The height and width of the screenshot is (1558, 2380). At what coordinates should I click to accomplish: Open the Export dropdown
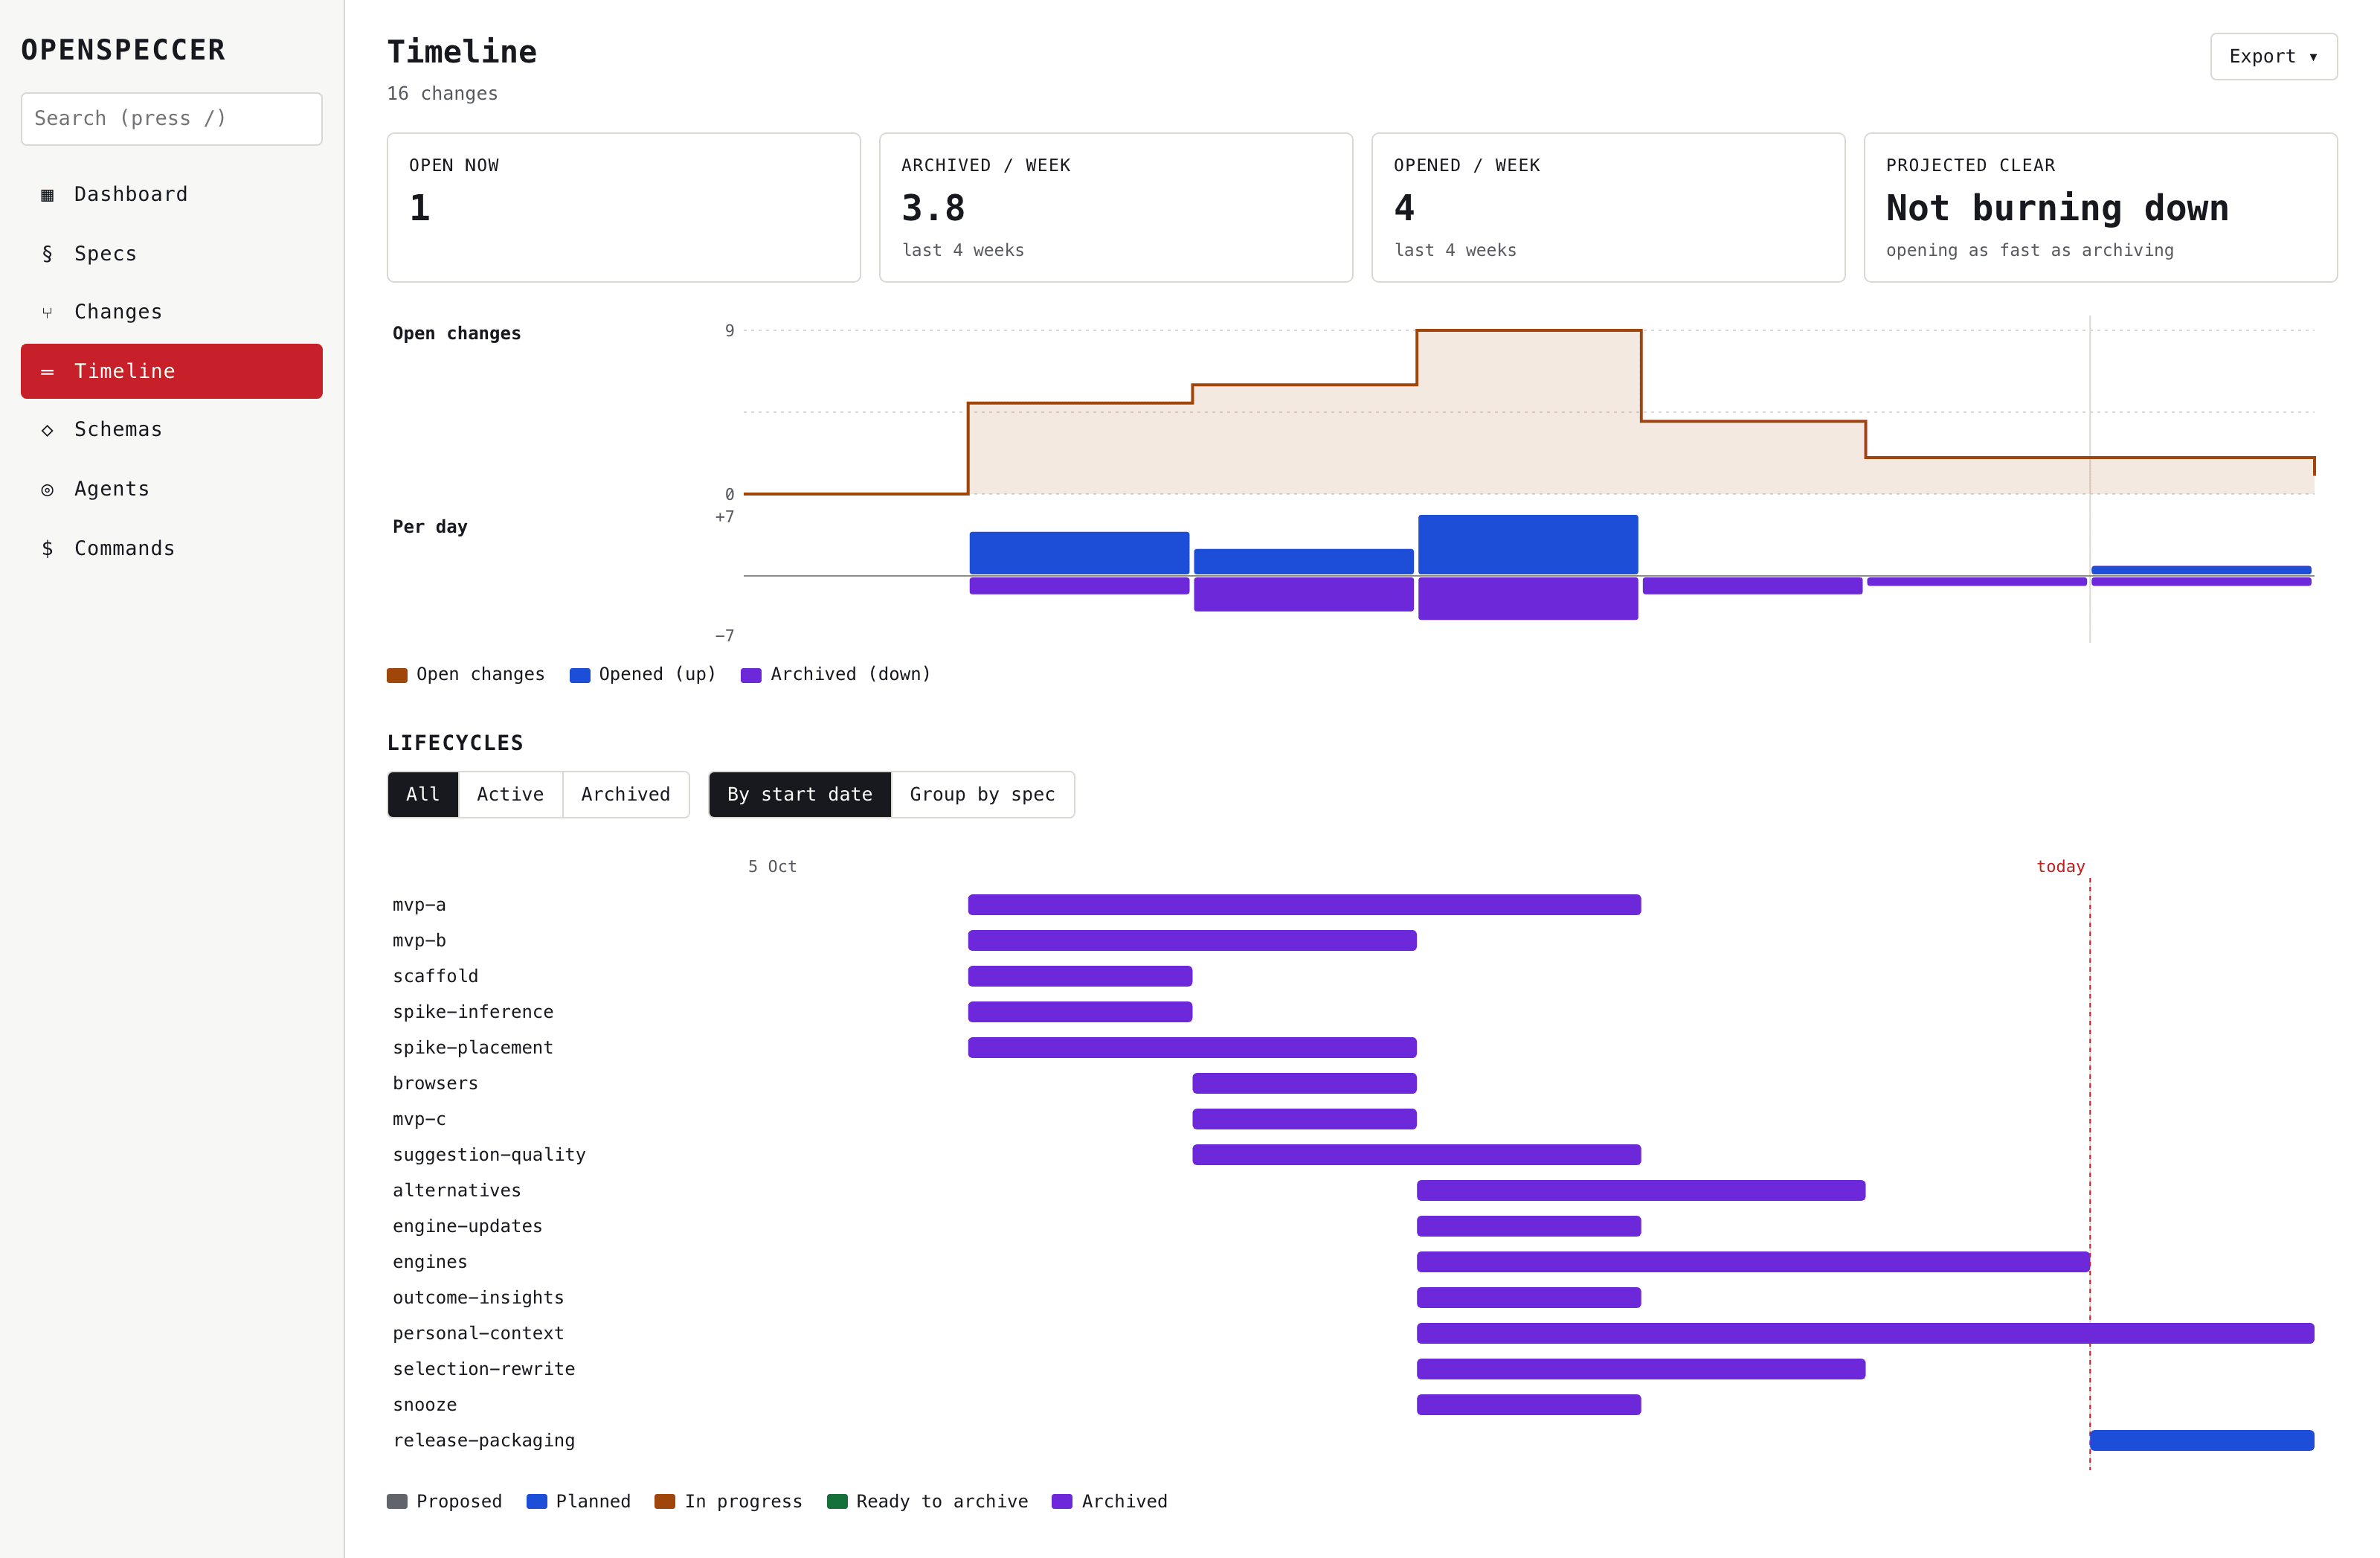click(2273, 57)
